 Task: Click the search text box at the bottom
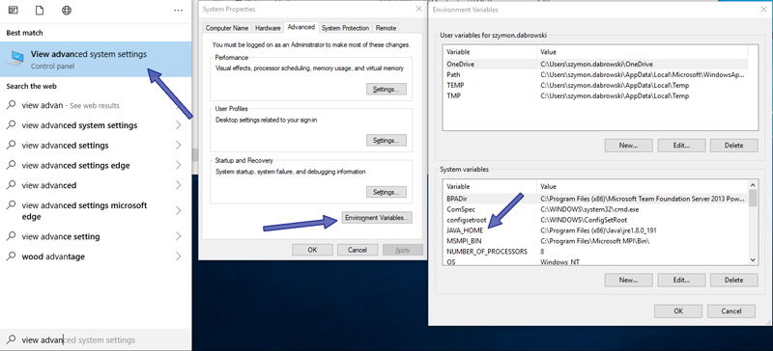point(96,339)
